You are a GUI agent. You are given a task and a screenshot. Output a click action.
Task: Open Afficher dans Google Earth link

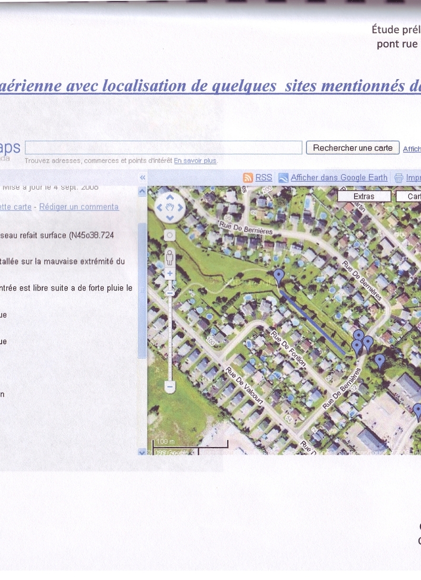[339, 178]
